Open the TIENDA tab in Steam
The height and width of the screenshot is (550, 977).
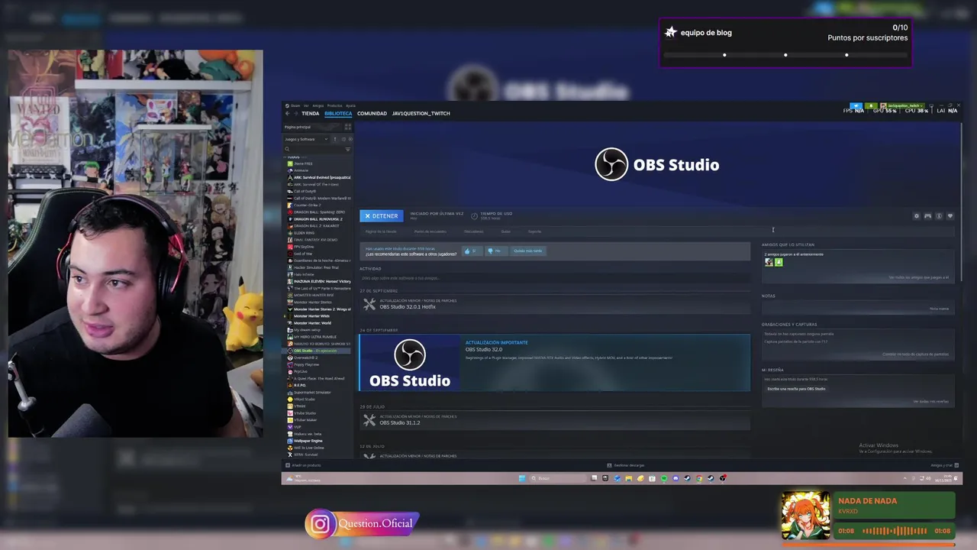pos(310,113)
